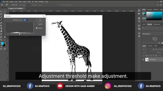Select the Move tool
Viewport: 163px width, 91px height.
tap(1, 11)
